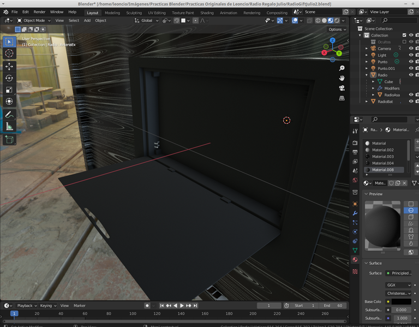Open the GGX distribution dropdown
The width and height of the screenshot is (419, 327).
tap(398, 285)
